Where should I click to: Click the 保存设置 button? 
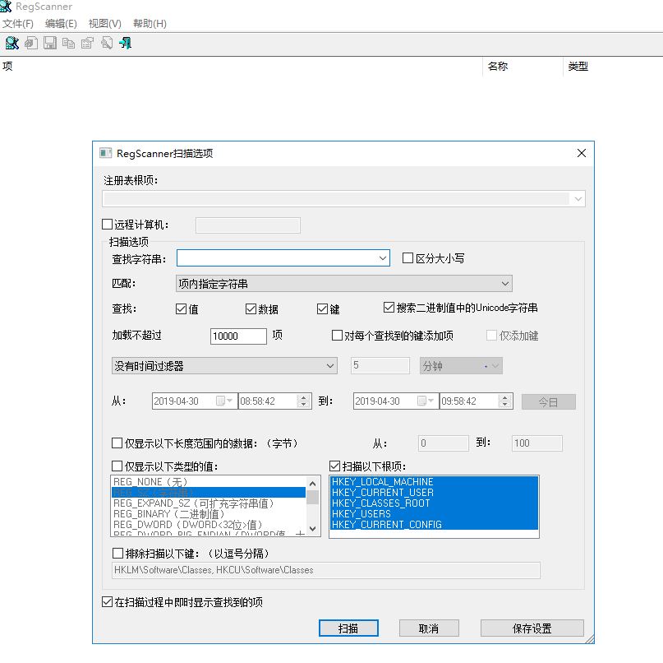[532, 628]
